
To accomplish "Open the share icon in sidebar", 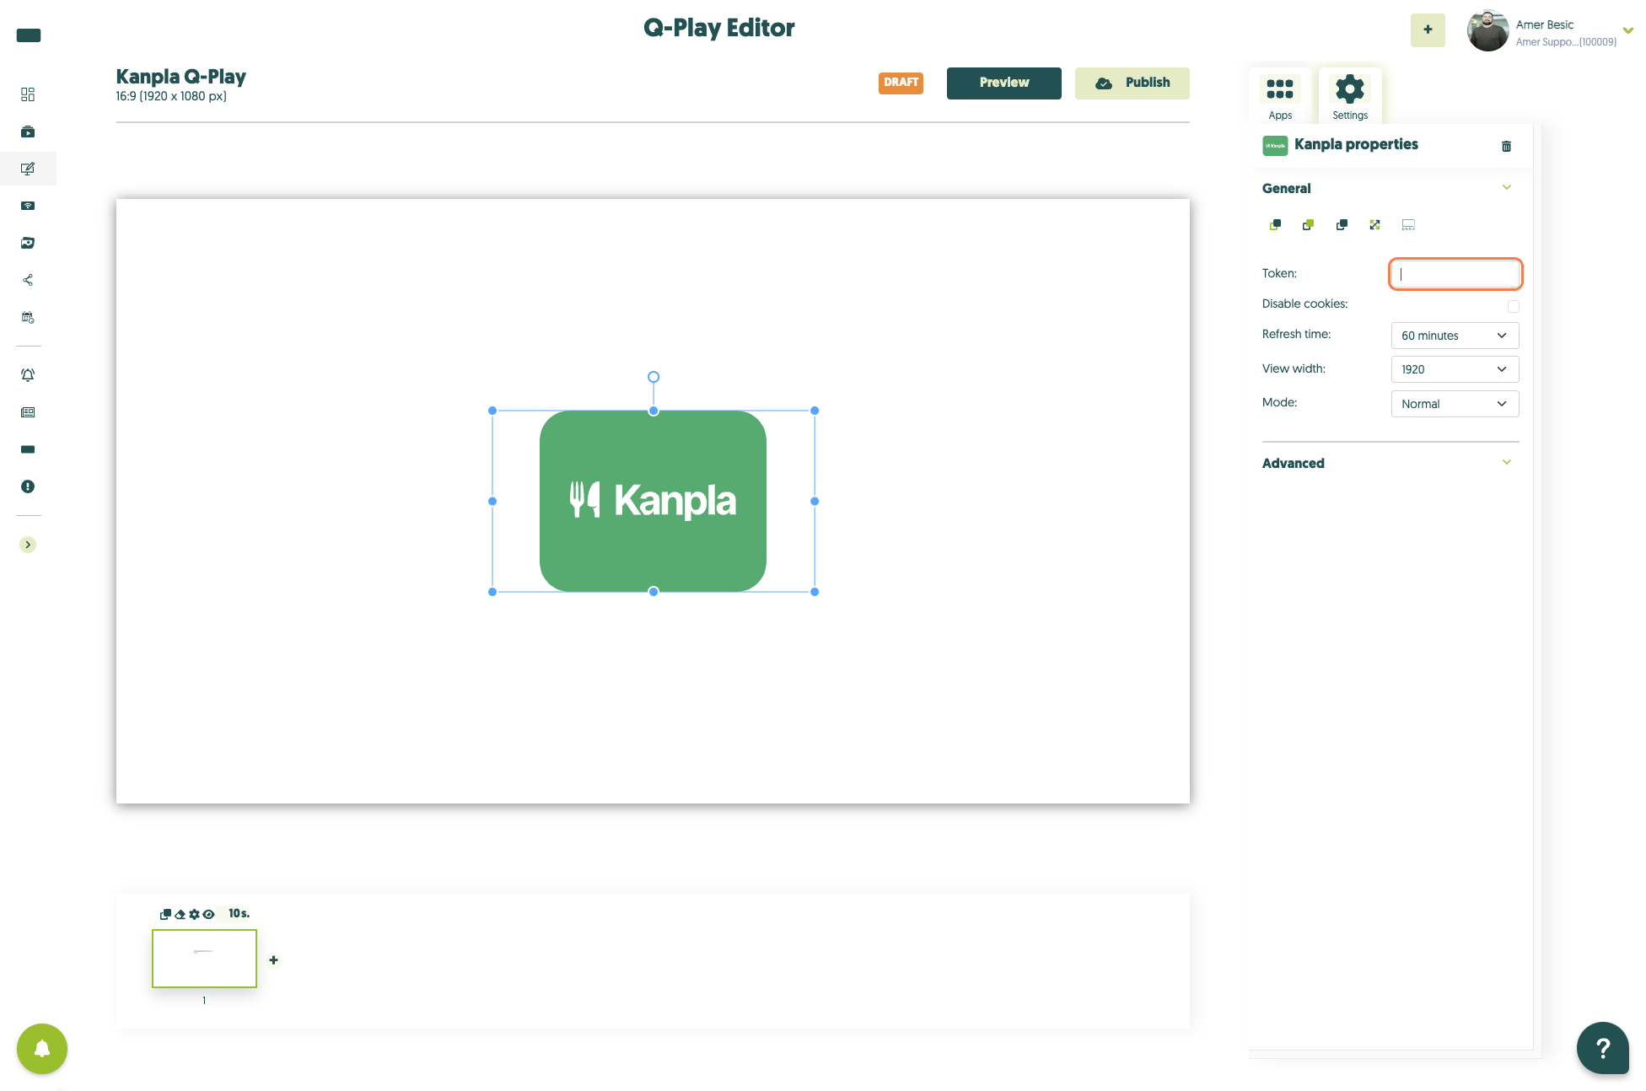I will 28,280.
